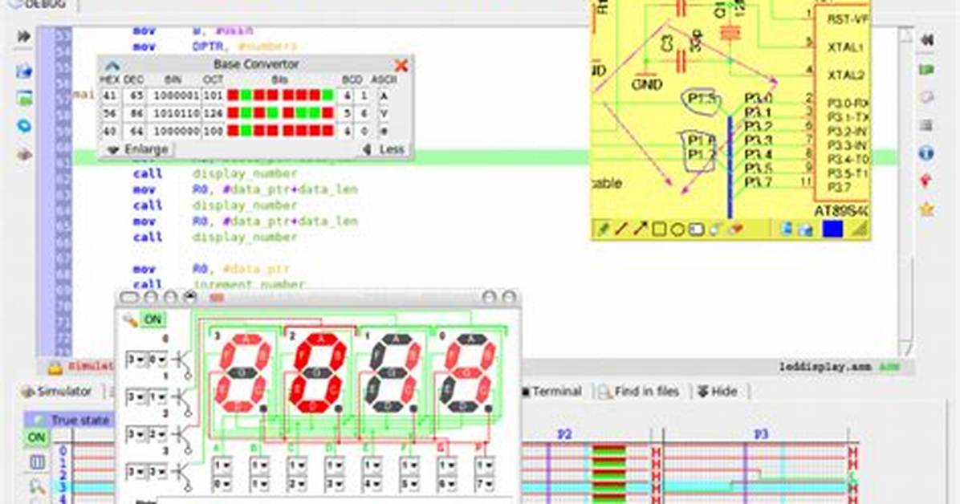Click the green picture icon in left sidebar
Image resolution: width=960 pixels, height=504 pixels.
25,98
